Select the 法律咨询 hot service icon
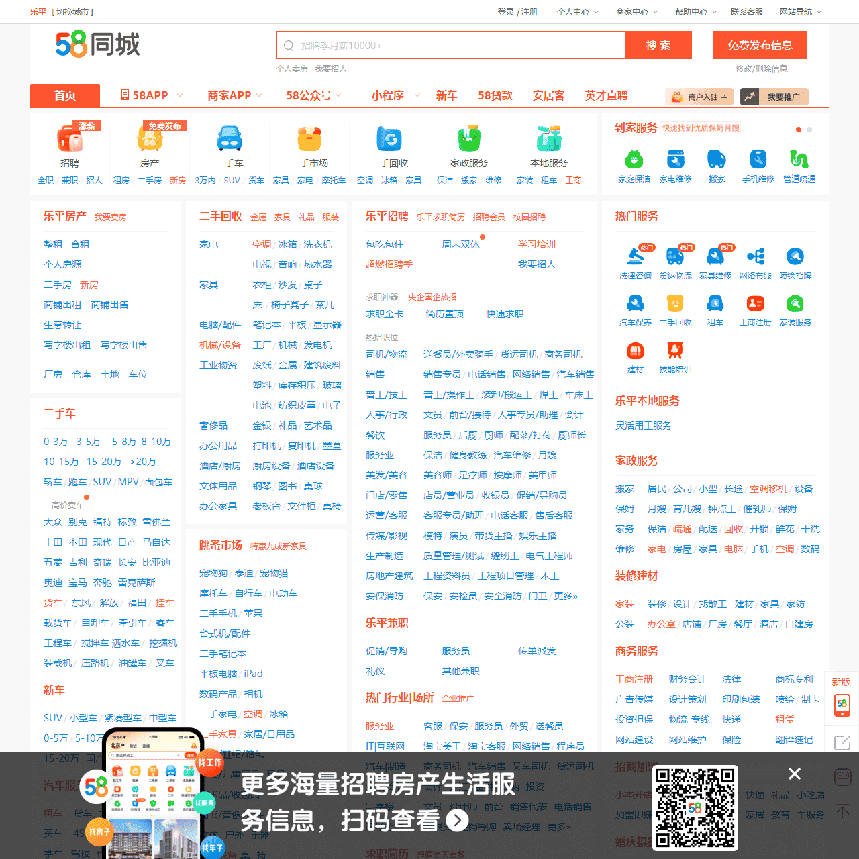859x859 pixels. 635,256
